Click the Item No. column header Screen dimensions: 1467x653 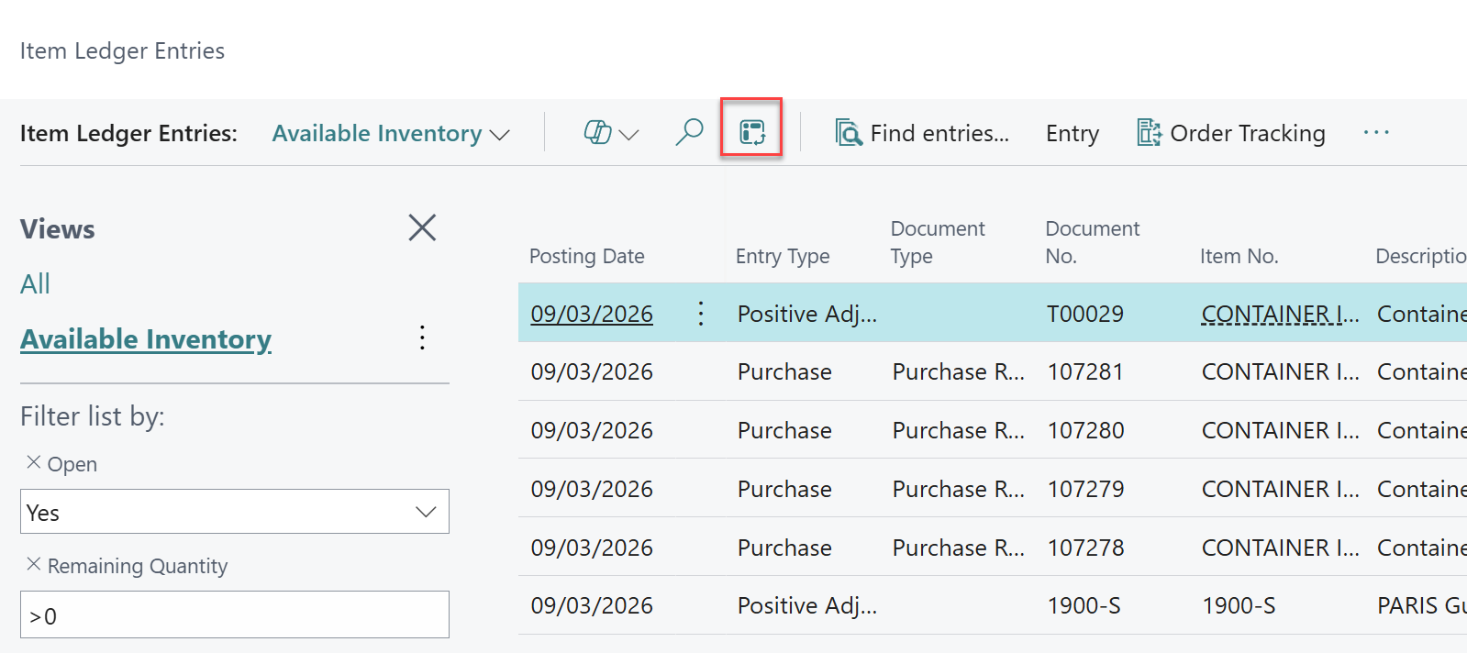1239,256
